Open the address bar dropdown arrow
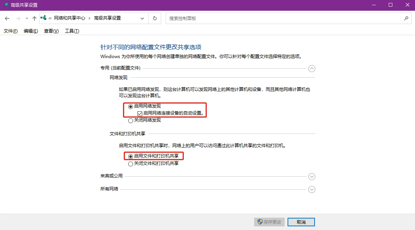Image resolution: width=415 pixels, height=230 pixels. tap(142, 18)
